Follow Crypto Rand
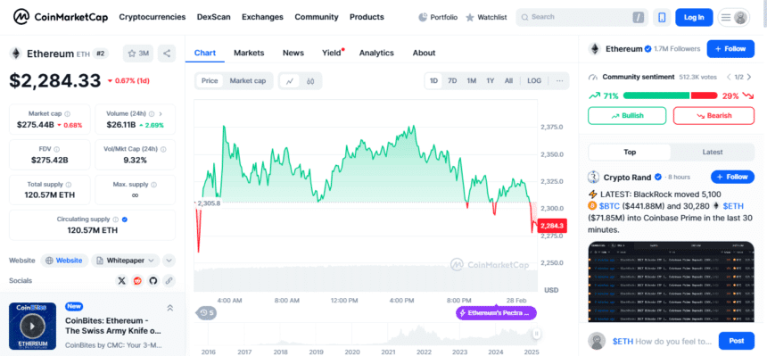This screenshot has height=356, width=767. [x=732, y=177]
